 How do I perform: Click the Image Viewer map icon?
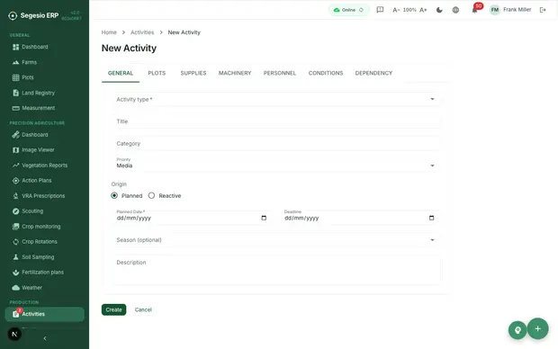[x=15, y=150]
